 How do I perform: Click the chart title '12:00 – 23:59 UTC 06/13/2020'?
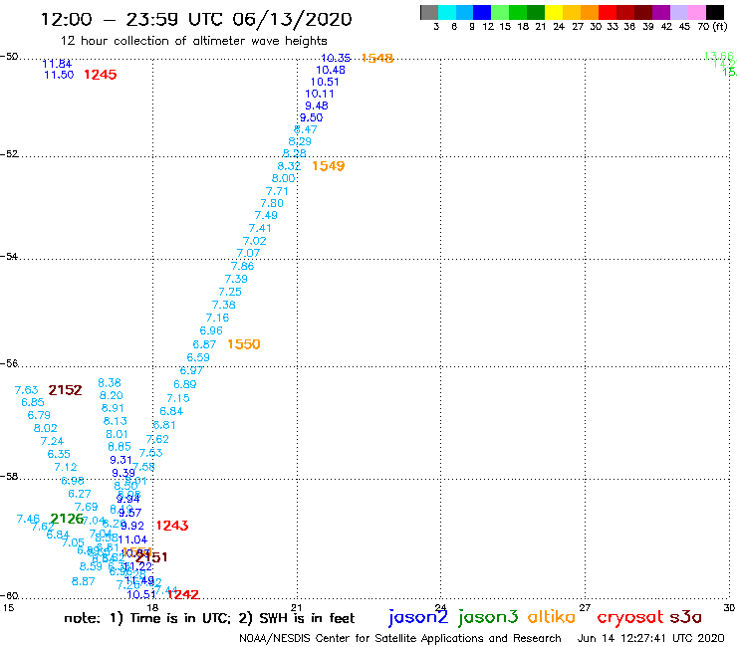tap(196, 19)
